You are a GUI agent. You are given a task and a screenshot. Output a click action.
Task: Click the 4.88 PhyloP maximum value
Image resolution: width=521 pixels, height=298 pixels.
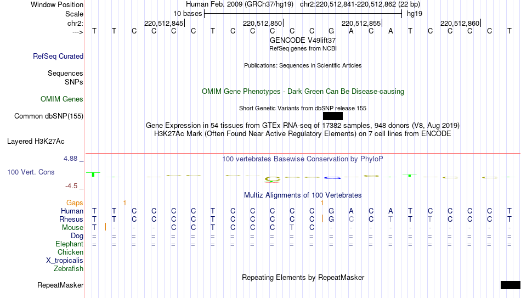pos(70,159)
